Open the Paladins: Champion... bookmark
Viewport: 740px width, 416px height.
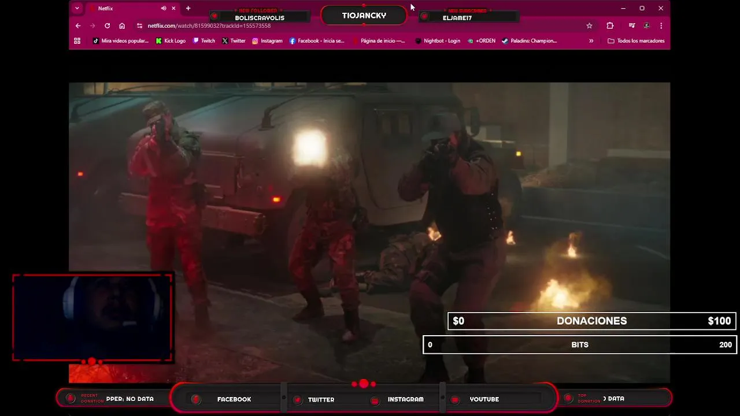[529, 41]
